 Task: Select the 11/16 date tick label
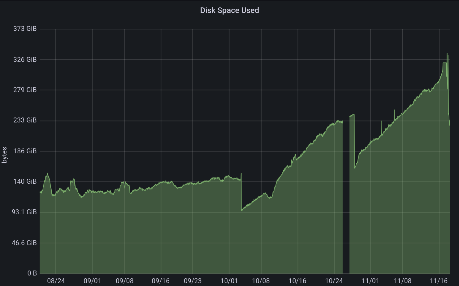click(x=439, y=281)
